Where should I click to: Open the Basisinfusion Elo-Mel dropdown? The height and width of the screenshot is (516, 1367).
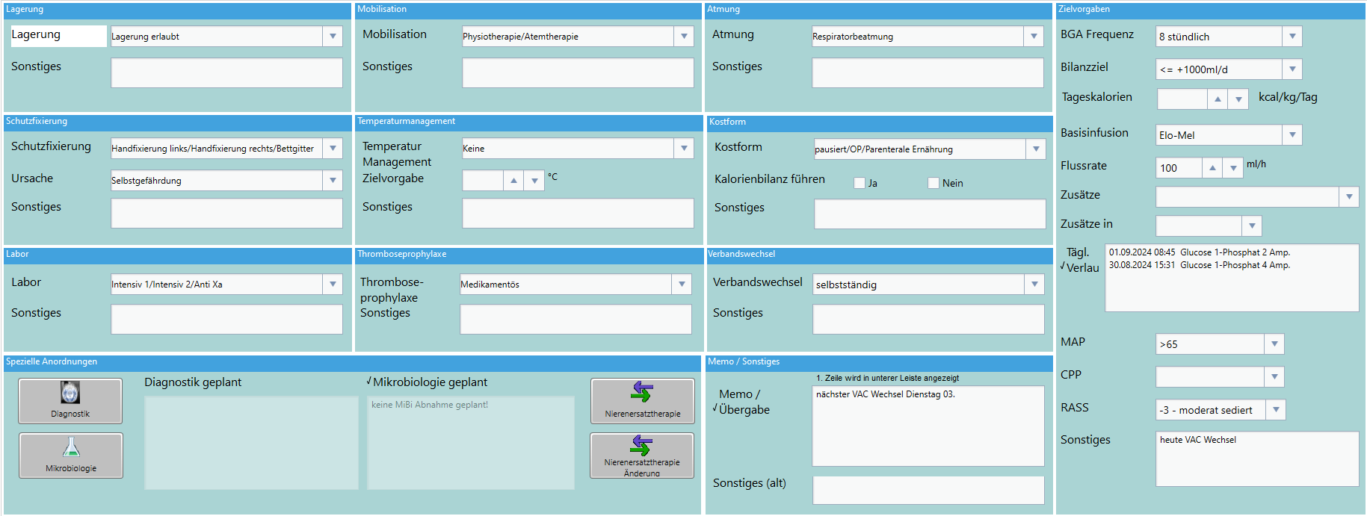(x=1292, y=135)
